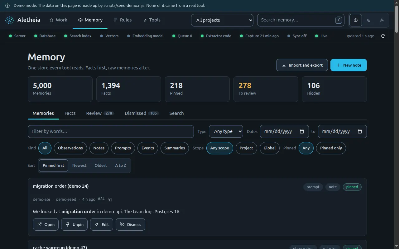Unpin the migration order memory
Image resolution: width=399 pixels, height=249 pixels.
75,224
